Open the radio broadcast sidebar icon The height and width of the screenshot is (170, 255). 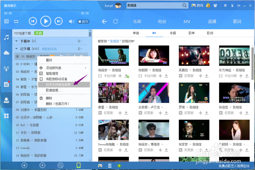click(6, 68)
